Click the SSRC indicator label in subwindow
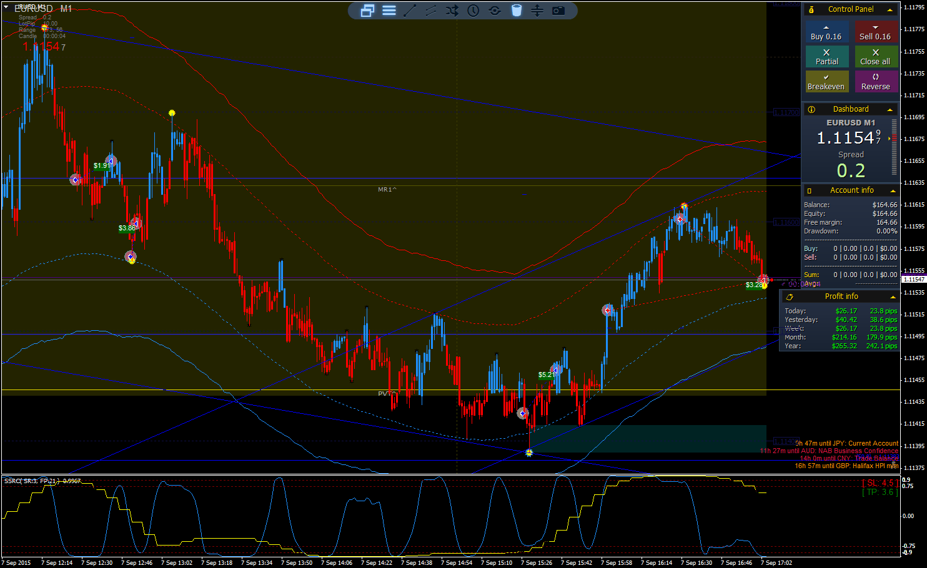The image size is (927, 568). [x=42, y=481]
